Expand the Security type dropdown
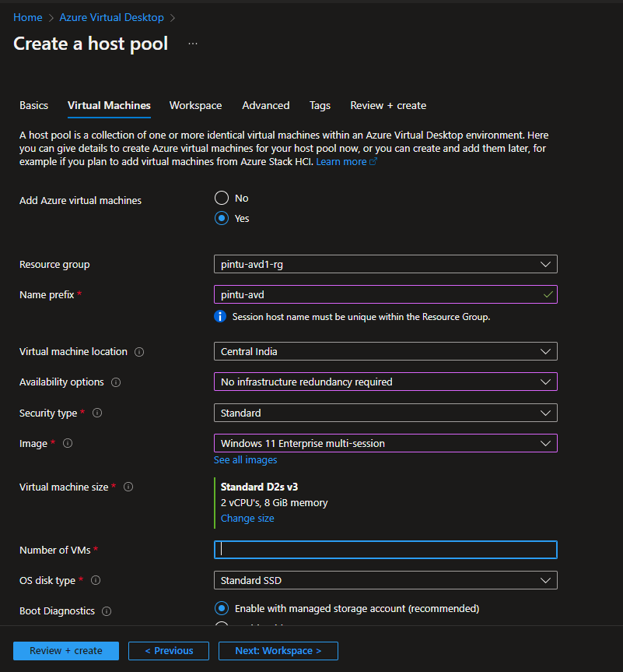623x672 pixels. pos(385,413)
